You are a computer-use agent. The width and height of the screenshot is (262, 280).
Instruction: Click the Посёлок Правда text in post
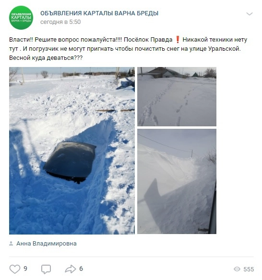[x=148, y=40]
